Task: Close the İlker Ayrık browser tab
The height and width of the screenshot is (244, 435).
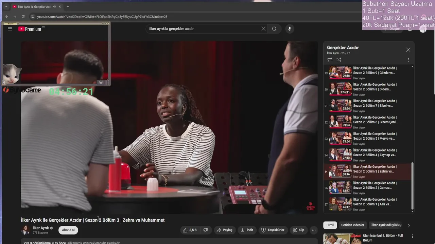Action: click(60, 7)
